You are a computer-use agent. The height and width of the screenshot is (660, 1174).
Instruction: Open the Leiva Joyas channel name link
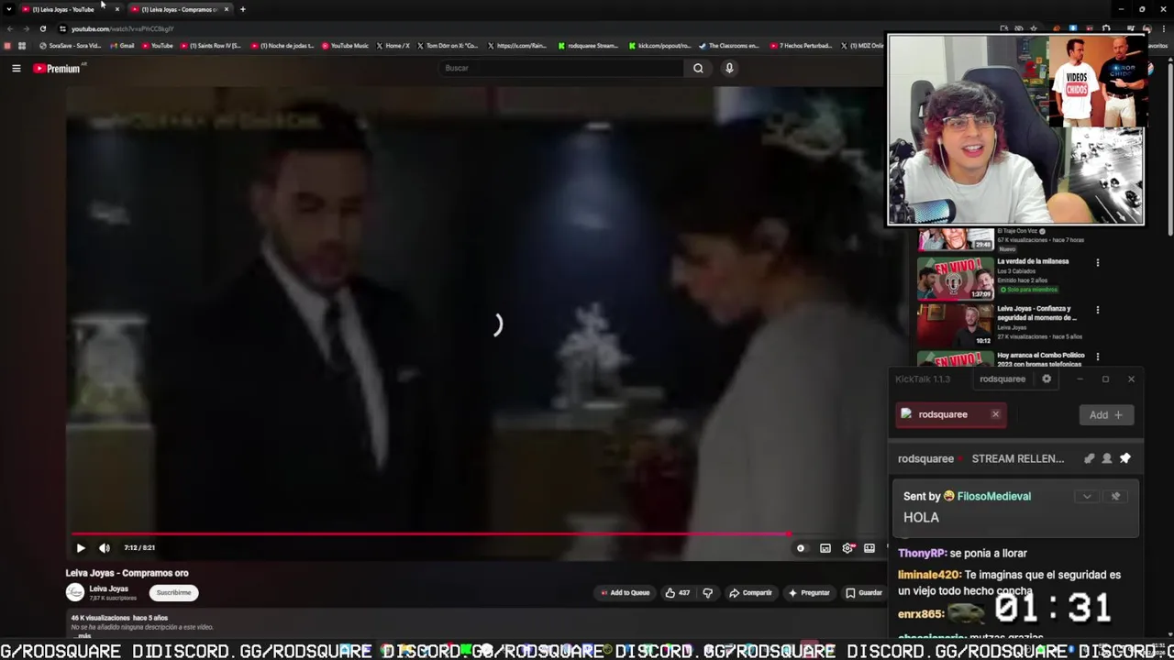point(108,588)
